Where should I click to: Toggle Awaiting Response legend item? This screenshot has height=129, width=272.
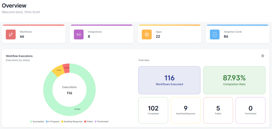tap(72, 122)
